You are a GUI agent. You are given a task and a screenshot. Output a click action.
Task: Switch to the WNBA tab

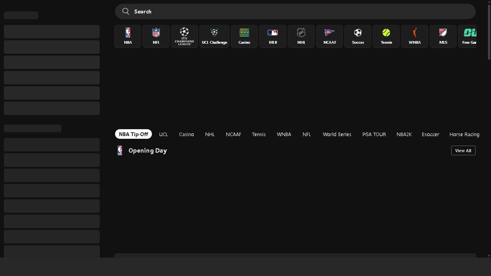(284, 134)
